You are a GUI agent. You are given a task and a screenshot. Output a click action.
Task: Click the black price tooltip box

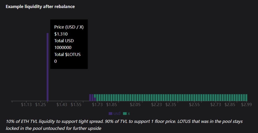[69, 44]
